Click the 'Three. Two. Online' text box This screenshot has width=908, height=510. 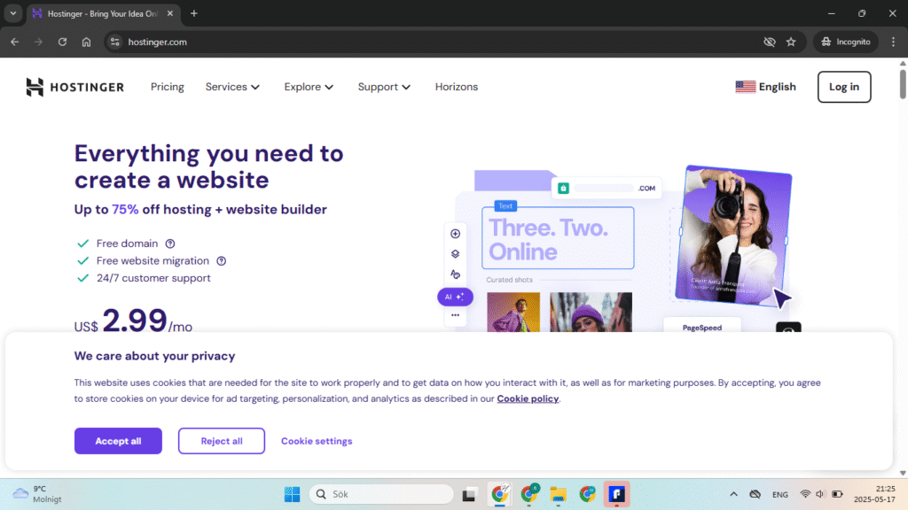tap(558, 238)
